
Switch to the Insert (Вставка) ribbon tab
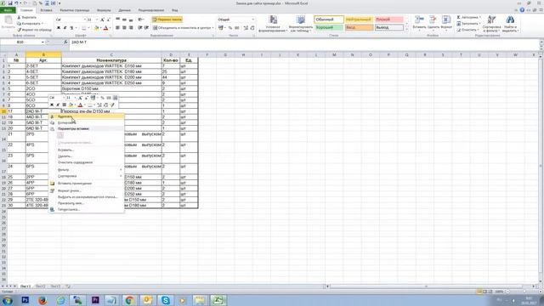(46, 10)
